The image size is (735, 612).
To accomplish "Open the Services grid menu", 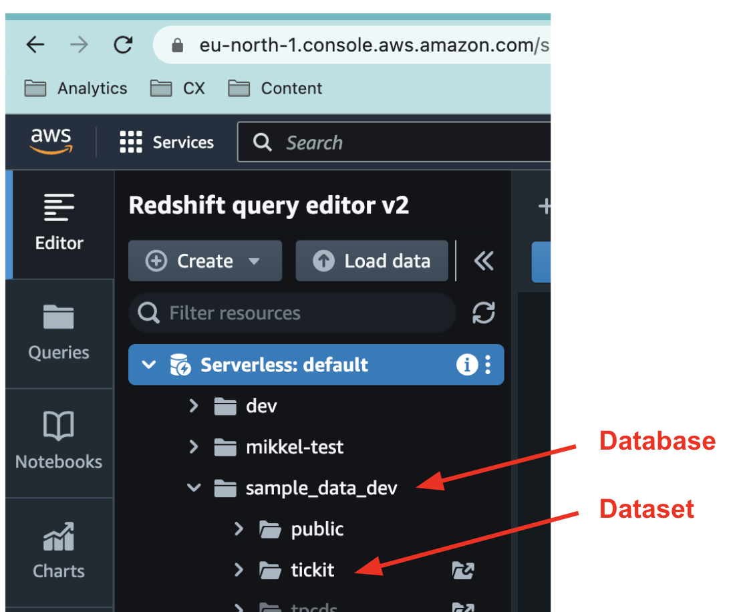I will (x=166, y=142).
